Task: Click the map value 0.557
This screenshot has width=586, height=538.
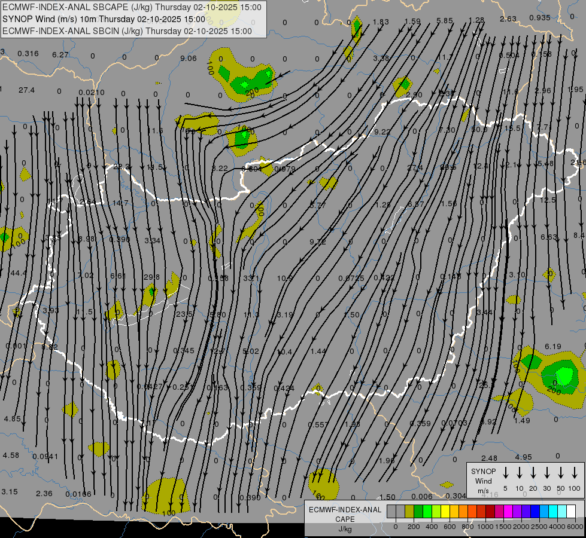Action: (x=318, y=424)
